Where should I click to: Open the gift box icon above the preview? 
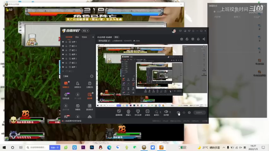coord(182,39)
